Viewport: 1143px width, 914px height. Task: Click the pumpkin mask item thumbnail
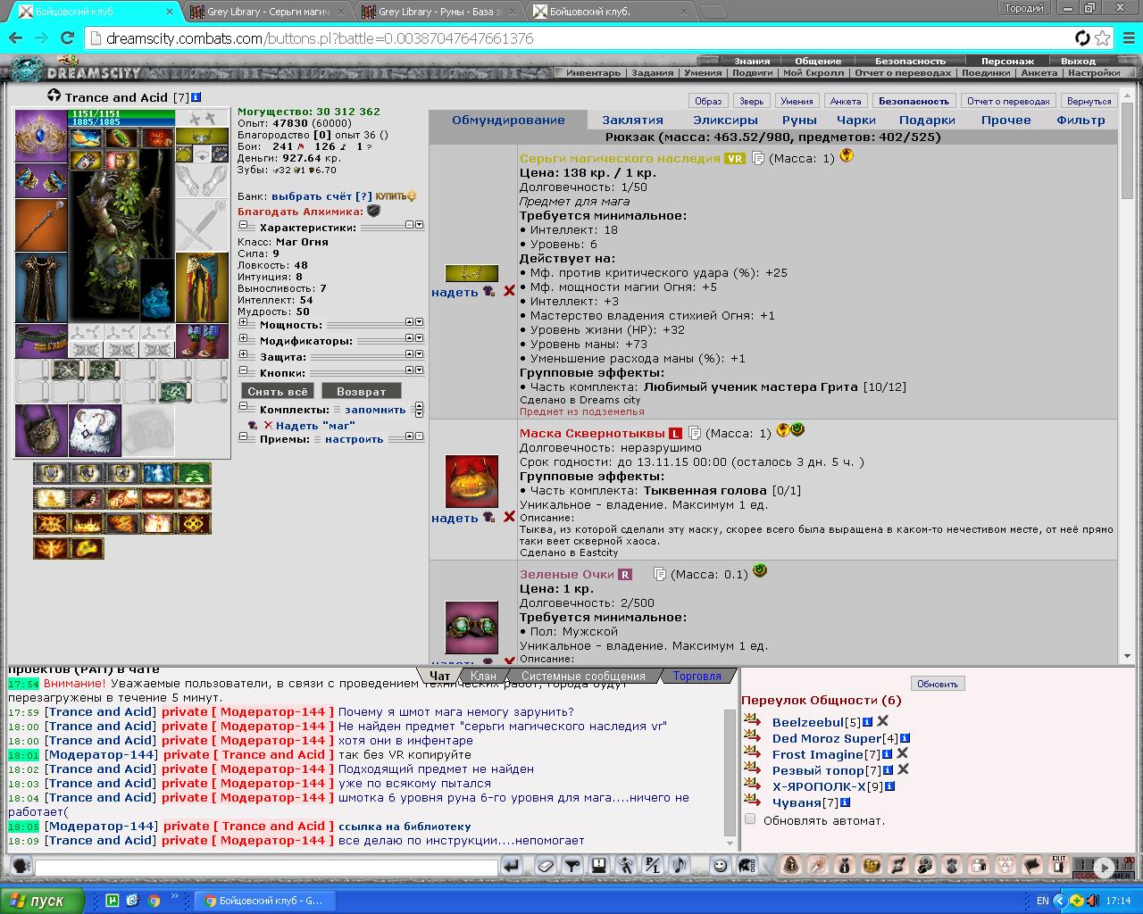pos(471,481)
